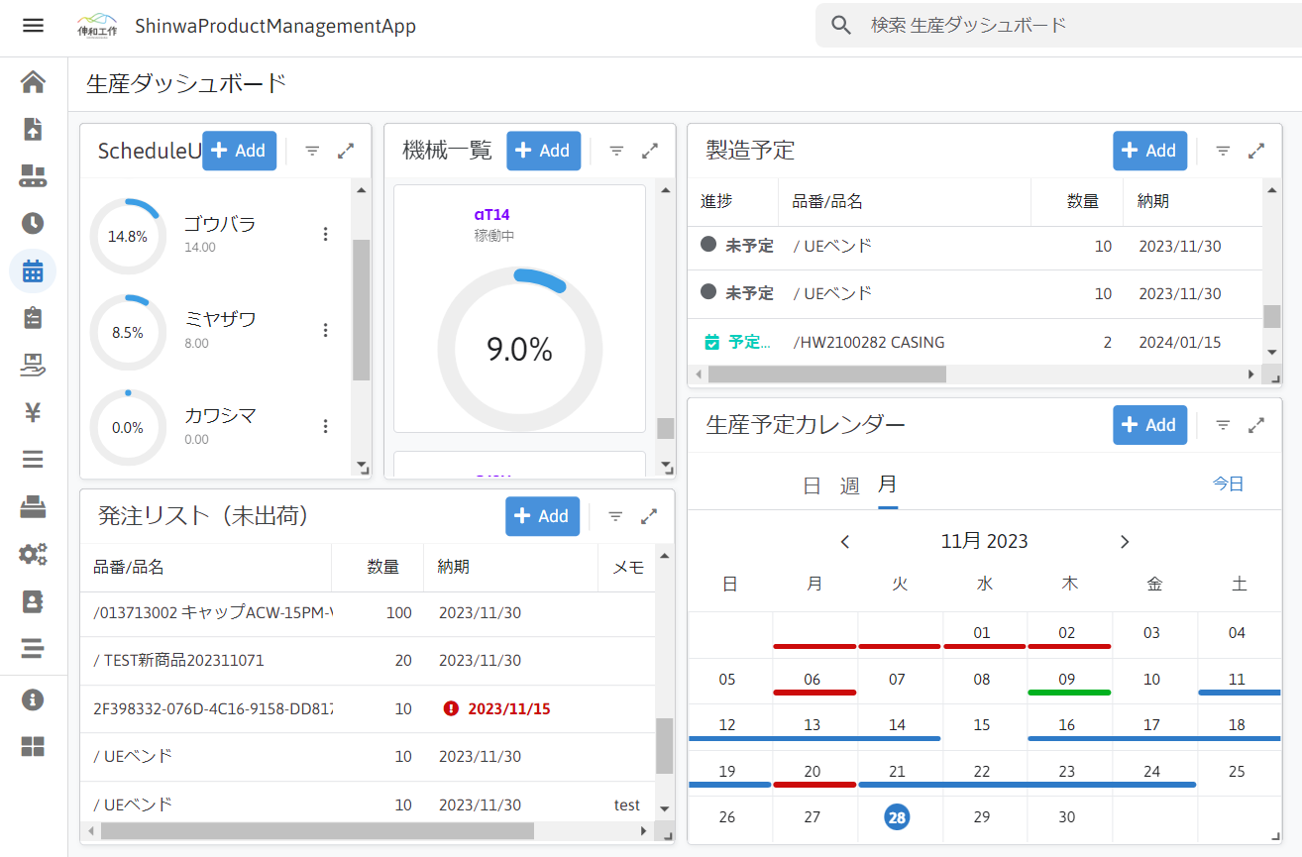Go to next month in calendar

[x=1125, y=541]
